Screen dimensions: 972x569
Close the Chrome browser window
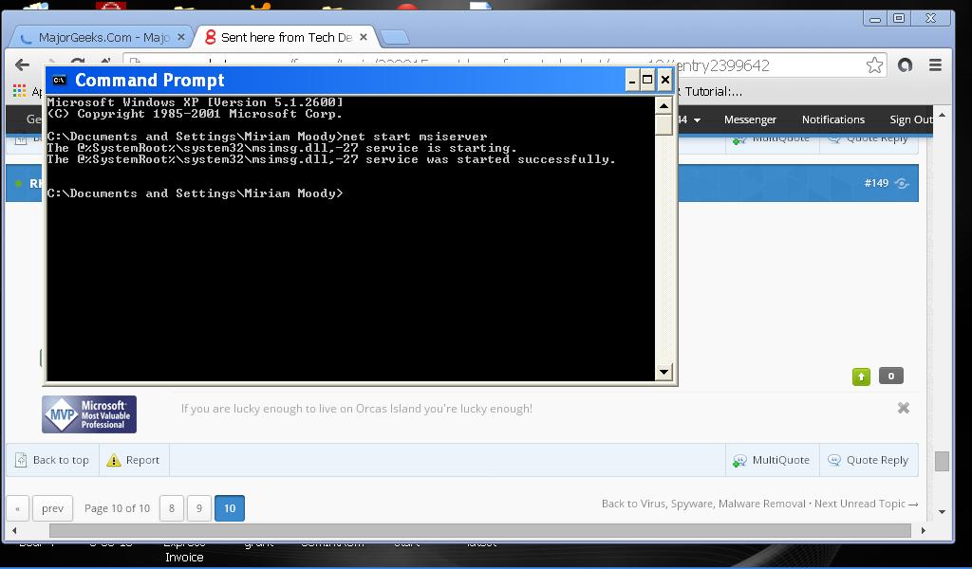click(930, 19)
